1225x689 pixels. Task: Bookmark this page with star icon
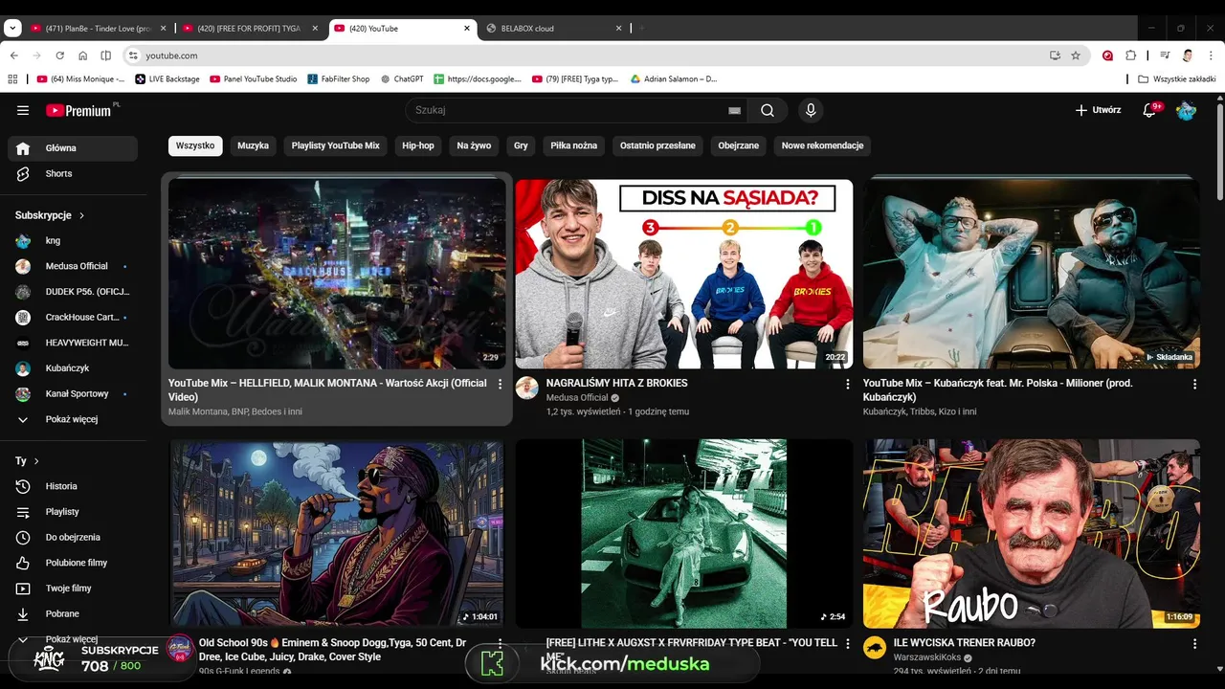(1076, 56)
